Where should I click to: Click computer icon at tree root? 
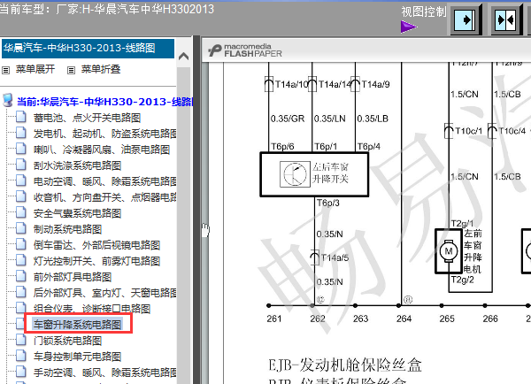(x=8, y=100)
